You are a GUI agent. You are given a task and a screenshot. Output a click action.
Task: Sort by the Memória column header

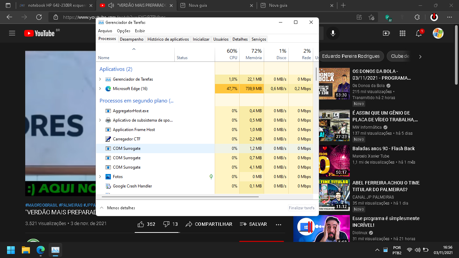click(x=252, y=54)
